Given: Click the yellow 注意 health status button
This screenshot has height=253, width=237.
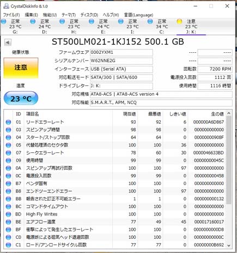Looking at the screenshot, I should click(x=21, y=68).
